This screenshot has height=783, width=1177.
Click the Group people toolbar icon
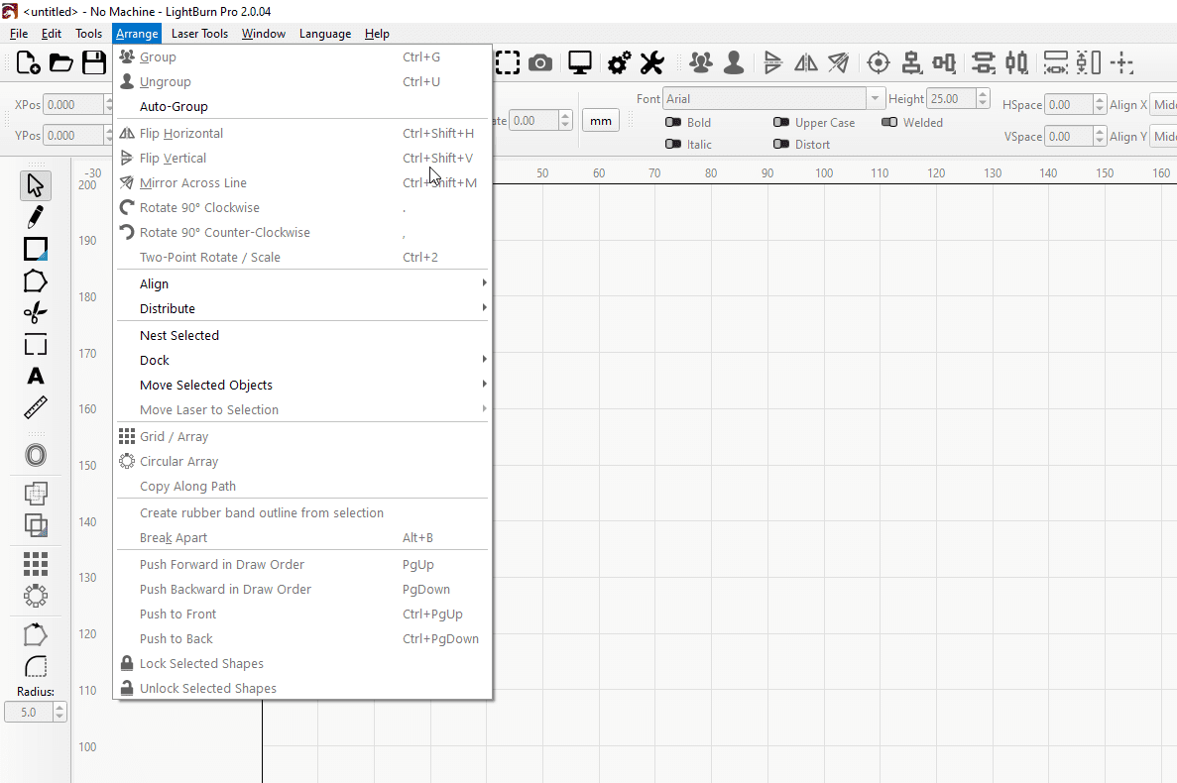coord(701,63)
